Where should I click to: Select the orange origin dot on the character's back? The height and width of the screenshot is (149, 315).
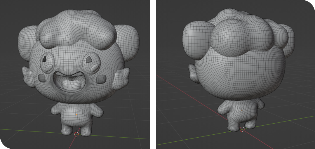[x=242, y=110]
